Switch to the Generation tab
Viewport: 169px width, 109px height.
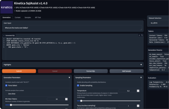(x=7, y=17)
